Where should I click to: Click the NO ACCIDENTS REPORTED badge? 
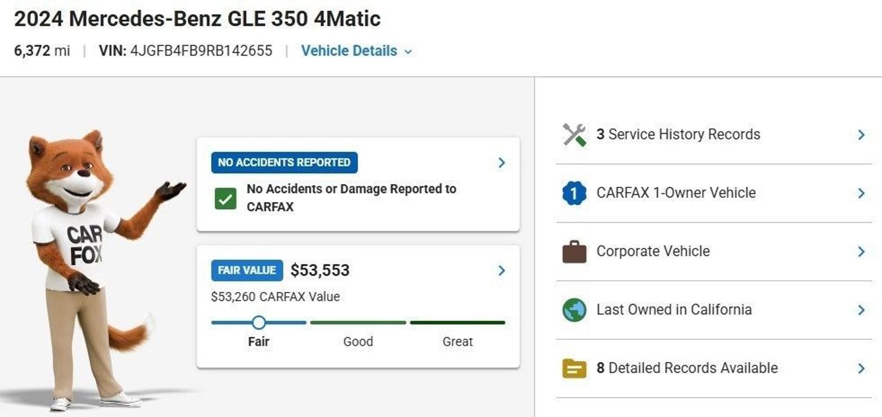(284, 163)
